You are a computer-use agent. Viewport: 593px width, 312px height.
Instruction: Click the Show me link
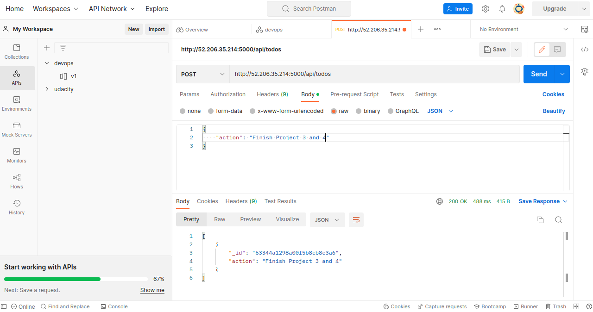[152, 290]
